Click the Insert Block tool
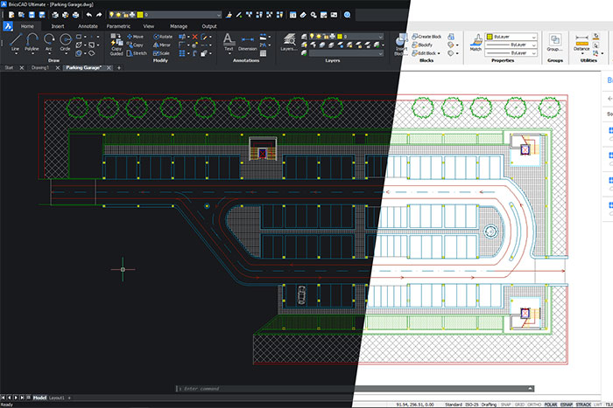Viewport: 613px width, 408px height. (x=400, y=44)
